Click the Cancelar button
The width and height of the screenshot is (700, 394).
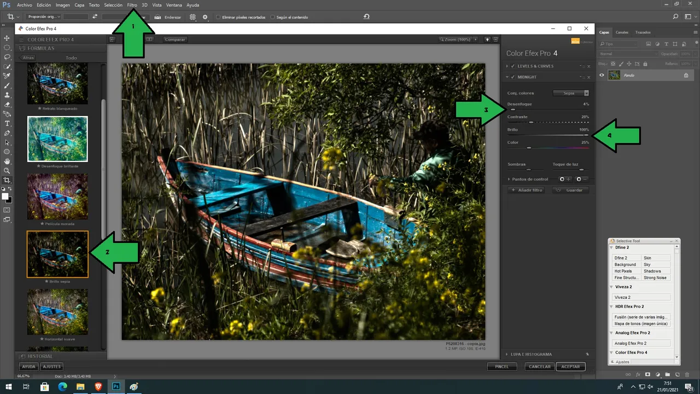(x=539, y=367)
